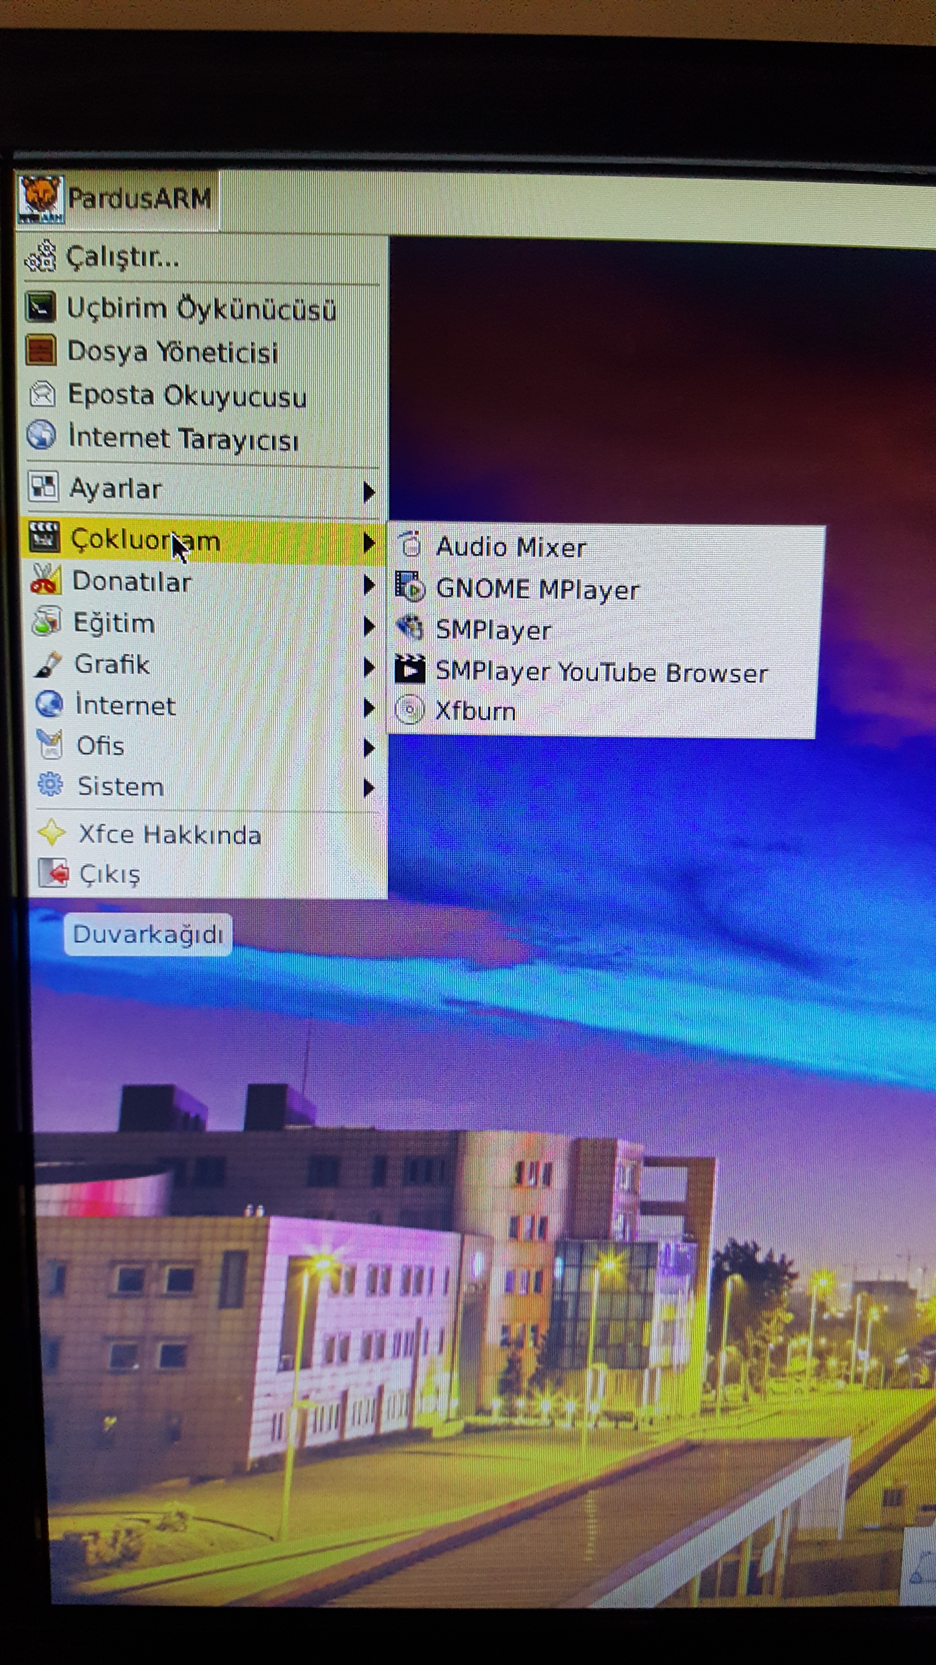This screenshot has height=1665, width=936.
Task: Click the GNOME MPlayer film icon
Action: click(x=409, y=586)
